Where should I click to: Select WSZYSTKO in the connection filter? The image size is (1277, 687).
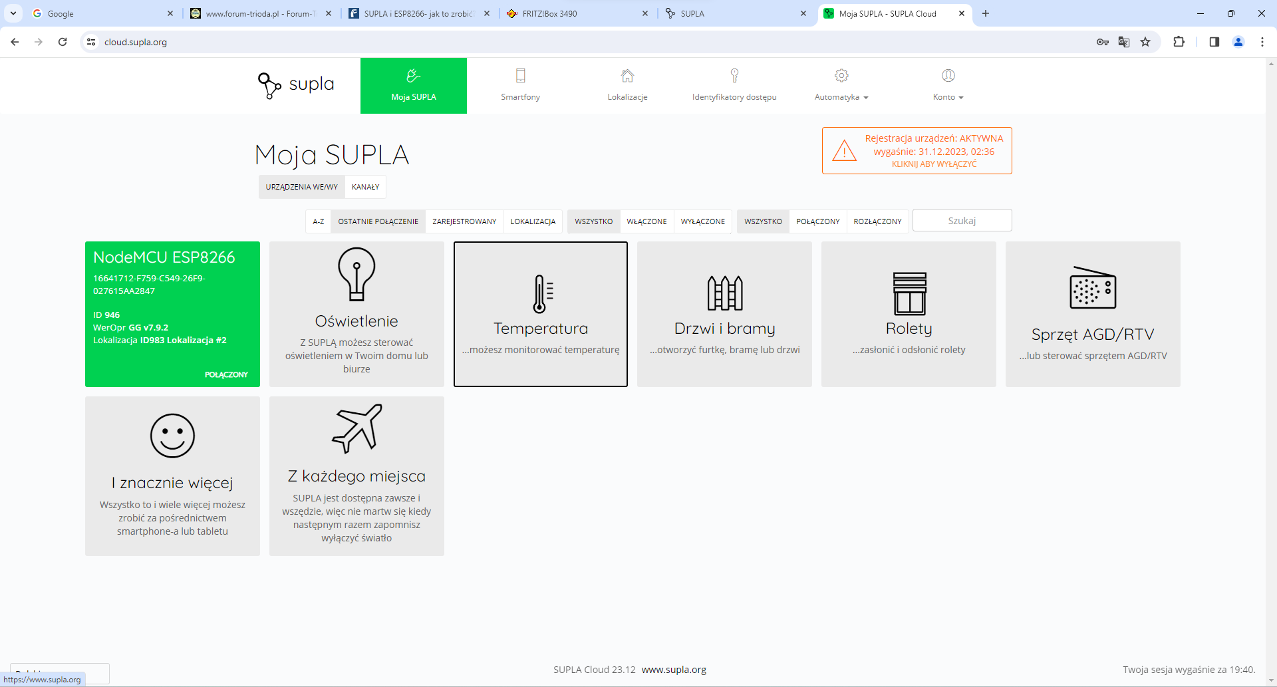(763, 221)
